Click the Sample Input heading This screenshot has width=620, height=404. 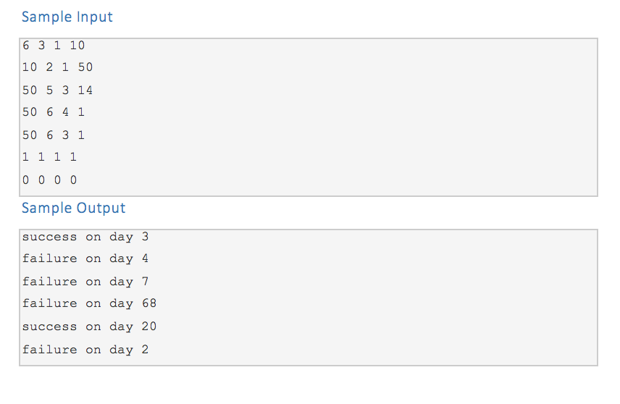pyautogui.click(x=67, y=17)
